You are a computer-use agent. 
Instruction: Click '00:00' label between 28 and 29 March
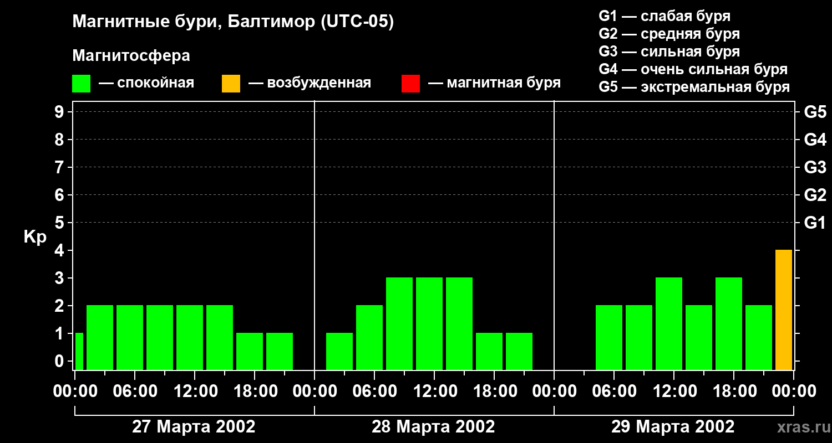tap(554, 392)
